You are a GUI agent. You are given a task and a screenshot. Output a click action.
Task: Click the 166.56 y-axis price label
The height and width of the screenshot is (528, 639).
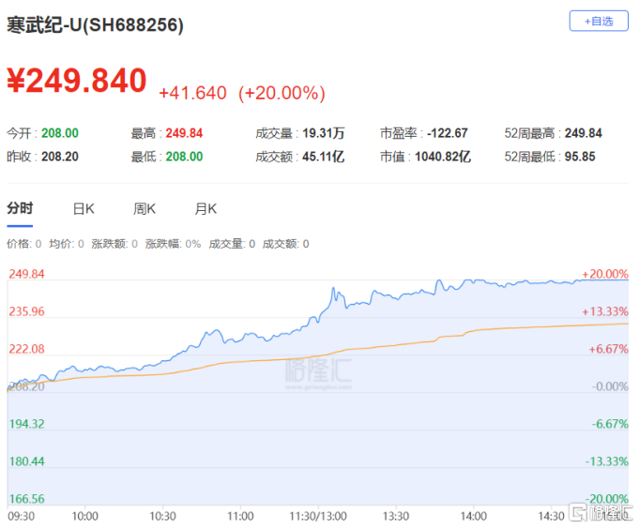(27, 499)
